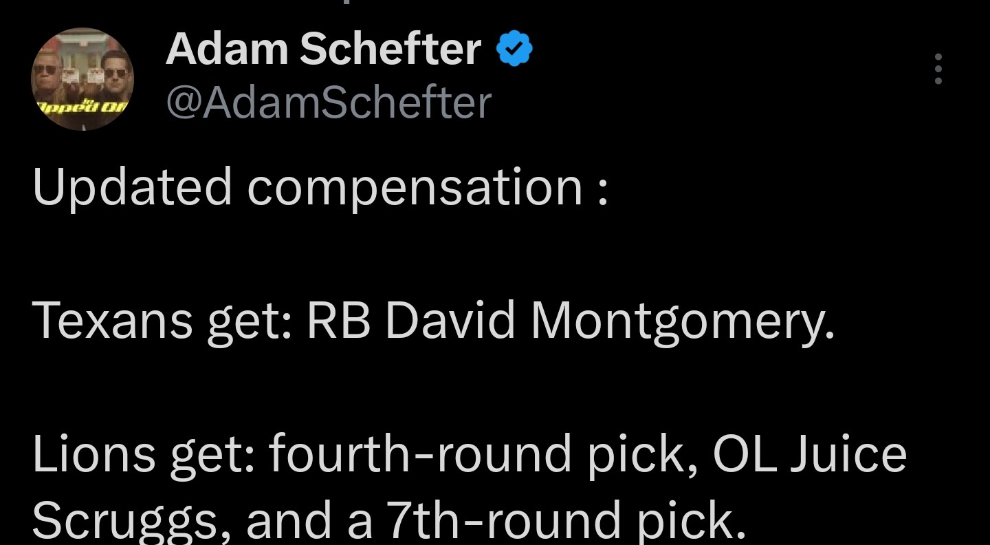Click the word "compensation" in the tweet
This screenshot has width=990, height=545.
coord(415,188)
